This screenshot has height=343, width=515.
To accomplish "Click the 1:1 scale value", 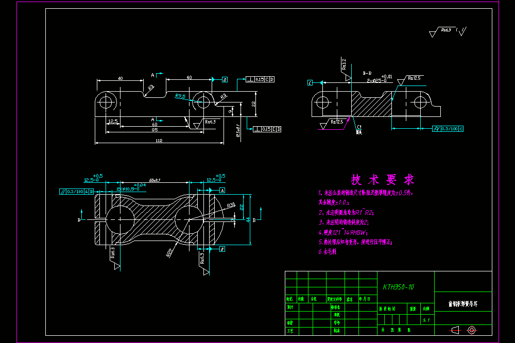I will [426, 320].
